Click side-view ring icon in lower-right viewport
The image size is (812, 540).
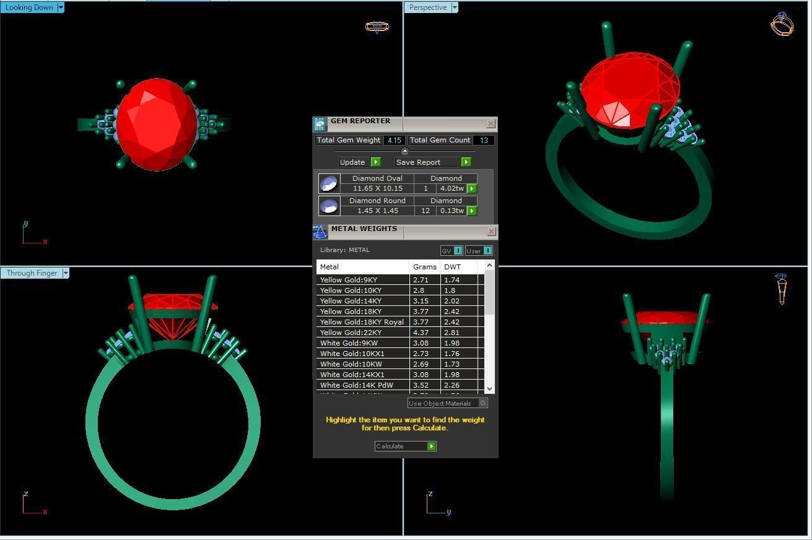pos(782,289)
